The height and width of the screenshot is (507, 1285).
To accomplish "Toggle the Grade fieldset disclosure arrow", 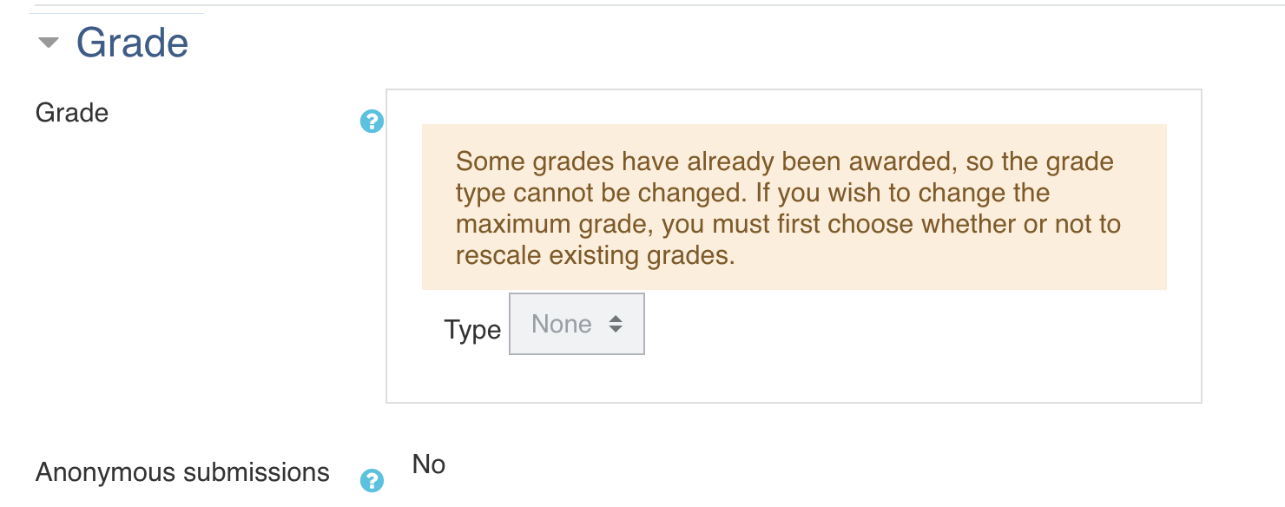I will coord(49,43).
